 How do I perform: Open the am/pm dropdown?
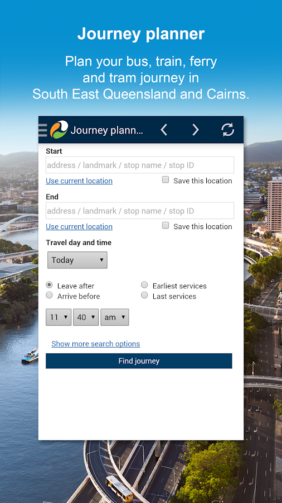coord(115,317)
